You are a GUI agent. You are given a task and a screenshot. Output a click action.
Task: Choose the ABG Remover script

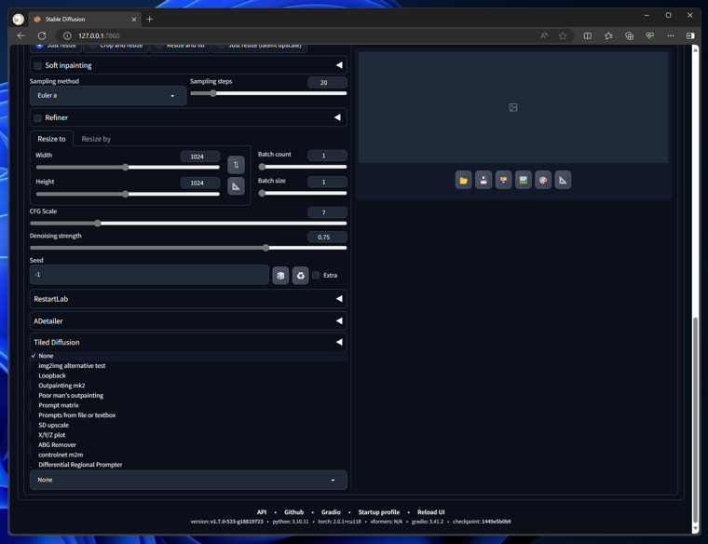pyautogui.click(x=188, y=445)
